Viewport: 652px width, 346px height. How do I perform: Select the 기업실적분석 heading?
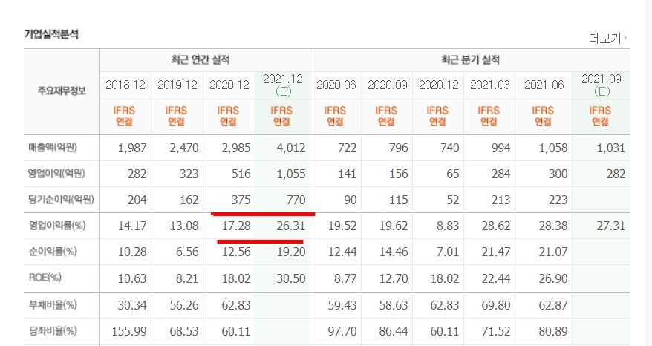click(51, 34)
